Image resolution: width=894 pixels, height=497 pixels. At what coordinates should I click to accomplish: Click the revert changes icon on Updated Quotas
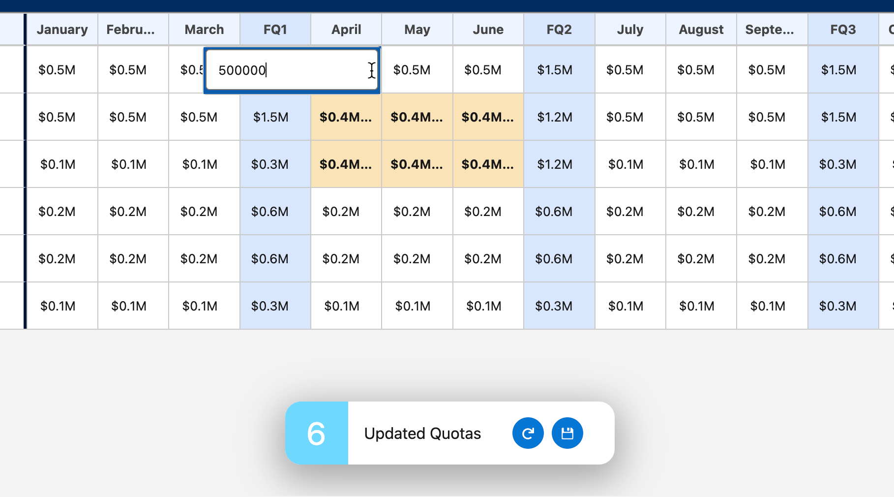click(x=528, y=433)
